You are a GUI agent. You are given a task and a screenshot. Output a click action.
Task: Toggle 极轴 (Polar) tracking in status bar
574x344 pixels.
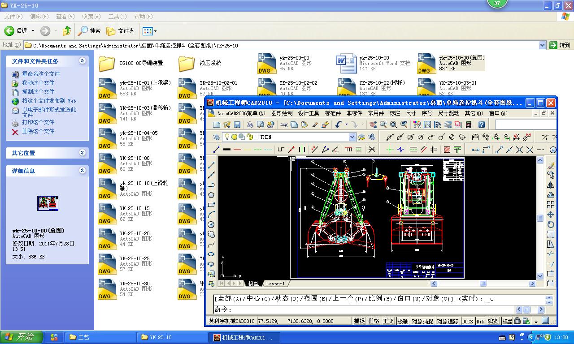click(x=402, y=321)
